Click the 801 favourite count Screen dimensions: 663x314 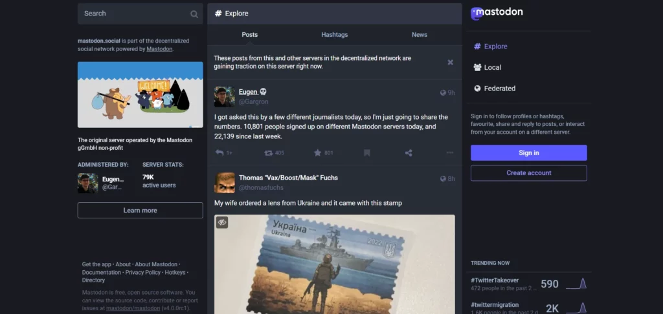[329, 153]
